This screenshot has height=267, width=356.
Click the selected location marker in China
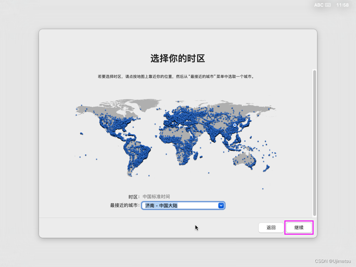235,125
